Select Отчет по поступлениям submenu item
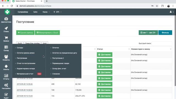 (x=26, y=63)
